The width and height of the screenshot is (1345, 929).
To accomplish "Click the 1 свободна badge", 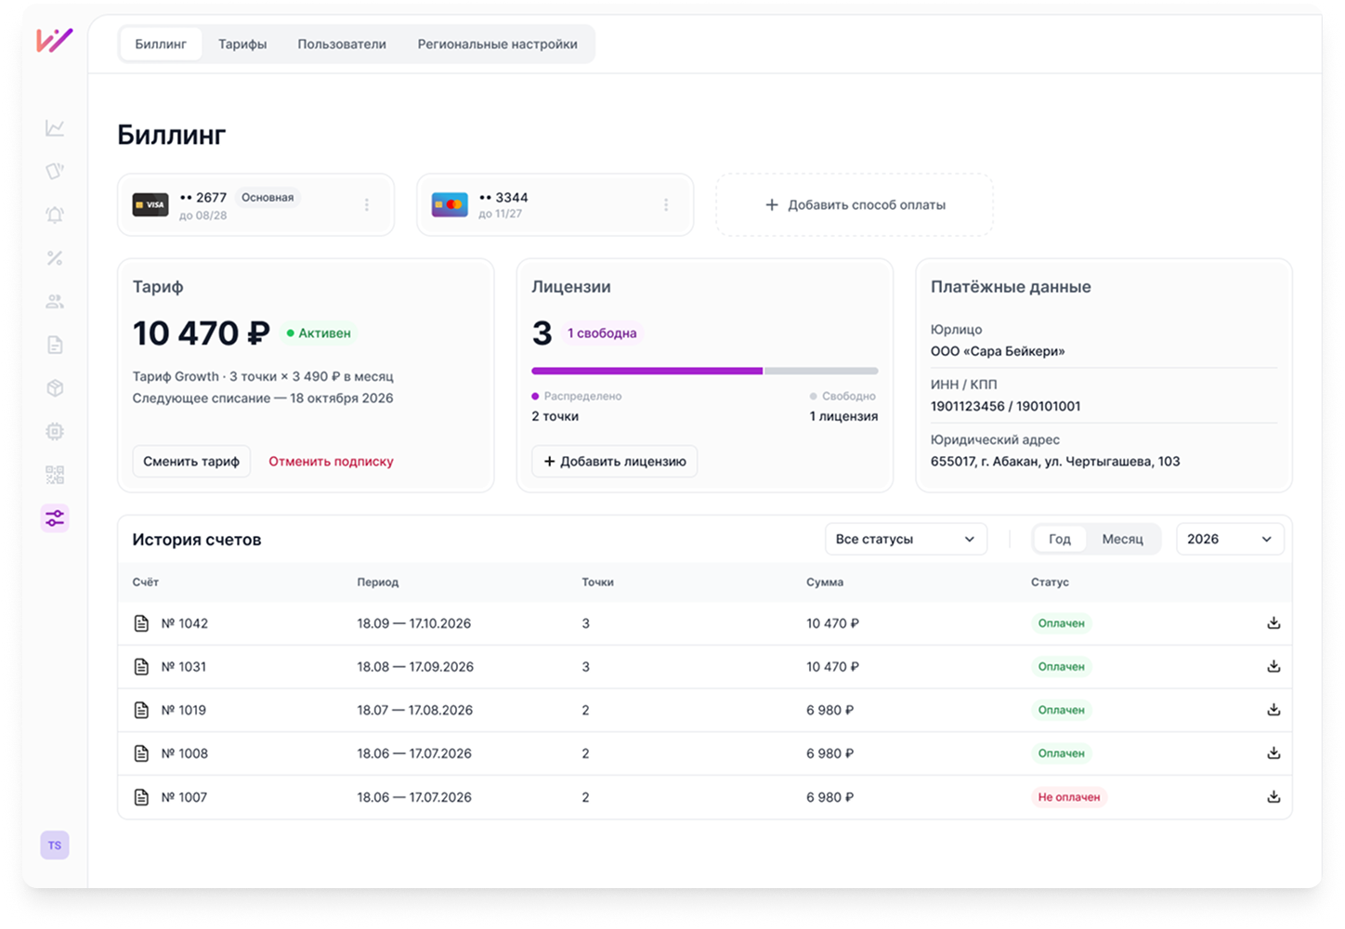I will tap(602, 334).
